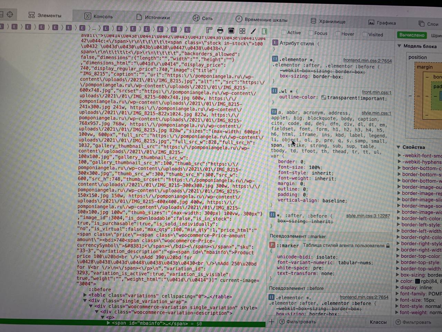The width and height of the screenshot is (442, 332).
Task: Click the color rgb(84 swatch in computed properties
Action: click(x=417, y=281)
